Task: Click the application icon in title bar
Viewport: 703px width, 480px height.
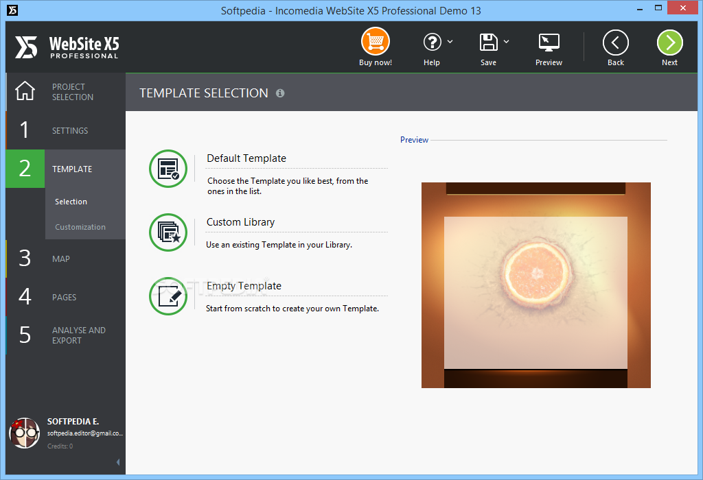Action: click(12, 10)
